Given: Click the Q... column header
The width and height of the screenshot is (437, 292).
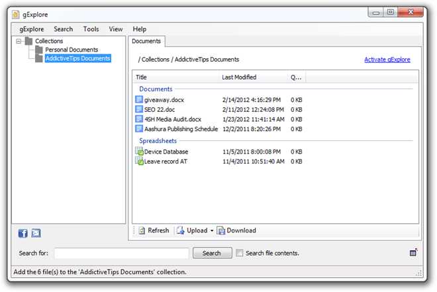Looking at the screenshot, I should [x=297, y=77].
